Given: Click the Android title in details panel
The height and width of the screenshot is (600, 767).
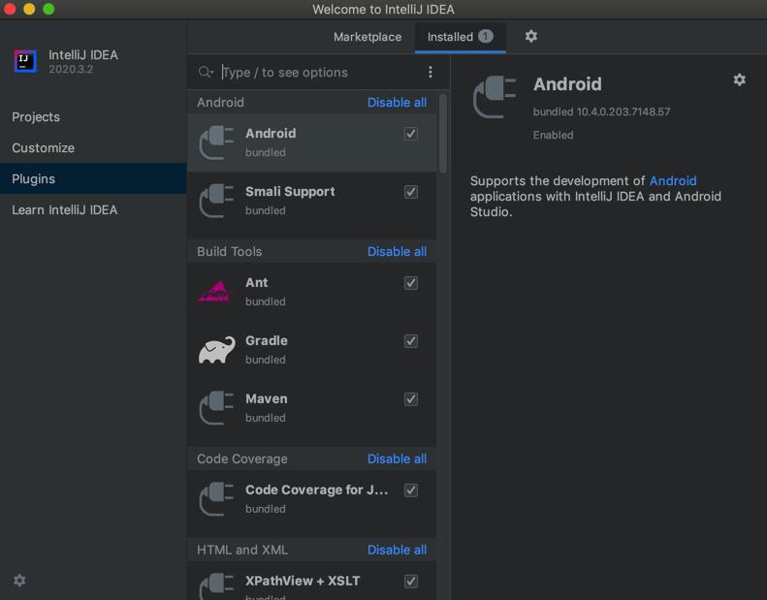Looking at the screenshot, I should tap(567, 84).
